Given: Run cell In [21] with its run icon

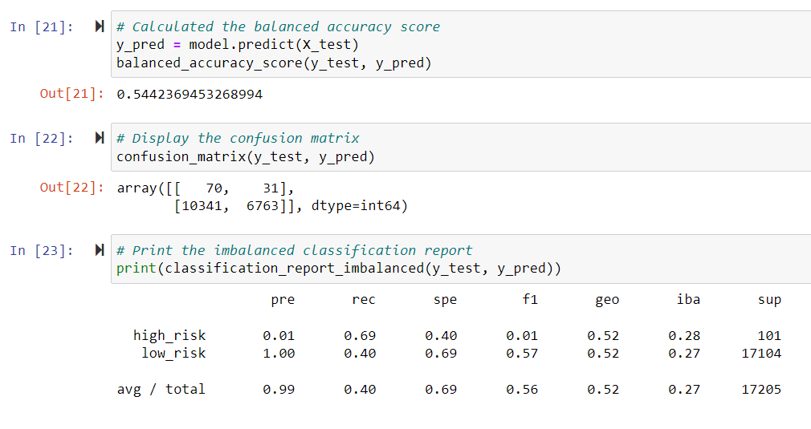Looking at the screenshot, I should point(100,26).
